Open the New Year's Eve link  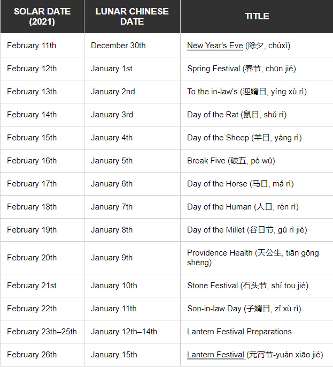pos(215,46)
